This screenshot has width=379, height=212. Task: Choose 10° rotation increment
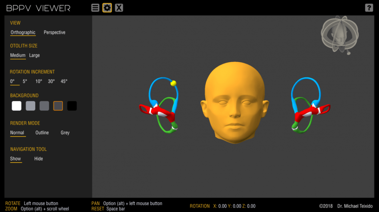coord(39,81)
